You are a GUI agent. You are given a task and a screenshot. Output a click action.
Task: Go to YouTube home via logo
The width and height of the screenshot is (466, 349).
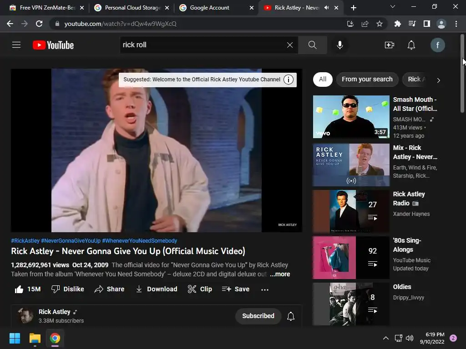[x=53, y=45]
